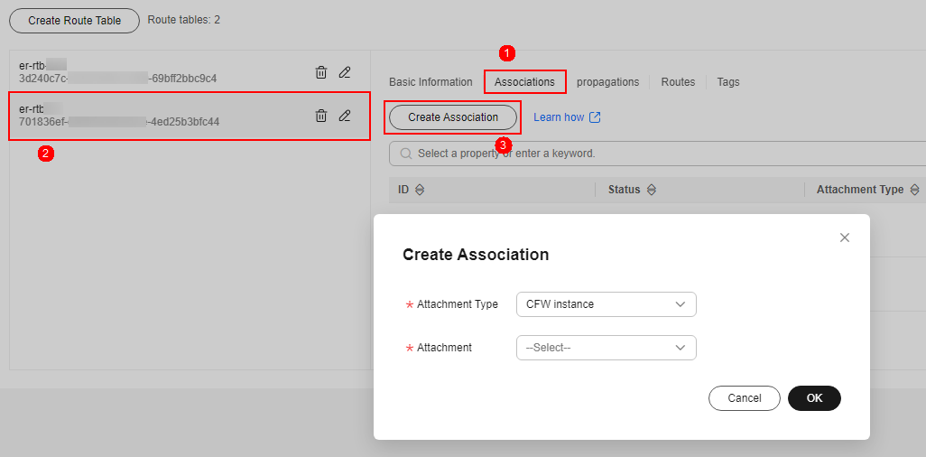Viewport: 926px width, 457px height.
Task: Edit the highlighted second route table
Action: pos(345,116)
